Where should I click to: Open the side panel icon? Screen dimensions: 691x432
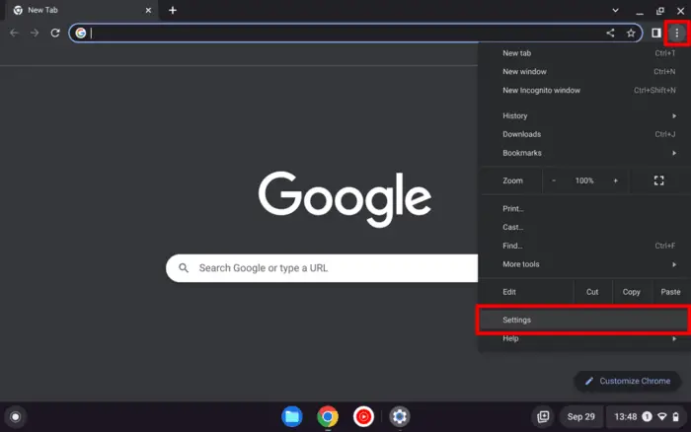(x=656, y=33)
